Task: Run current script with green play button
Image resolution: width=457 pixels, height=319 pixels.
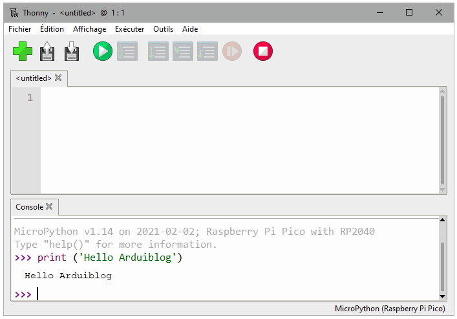Action: point(103,51)
